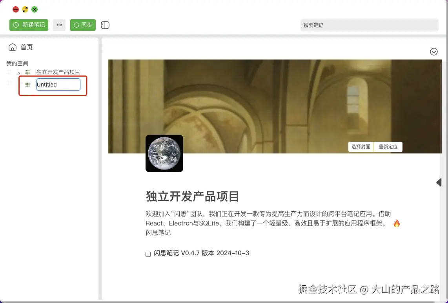Click the fire emoji in description
This screenshot has height=303, width=448.
(x=396, y=223)
